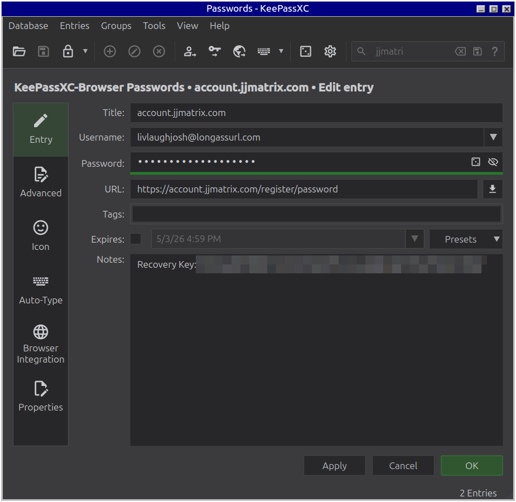The width and height of the screenshot is (516, 502).
Task: Click the save database toolbar icon
Action: [x=44, y=51]
